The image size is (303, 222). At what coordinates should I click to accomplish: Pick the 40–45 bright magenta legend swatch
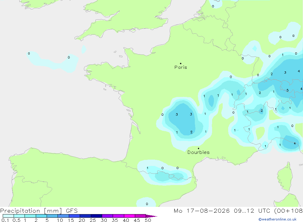[129, 216]
